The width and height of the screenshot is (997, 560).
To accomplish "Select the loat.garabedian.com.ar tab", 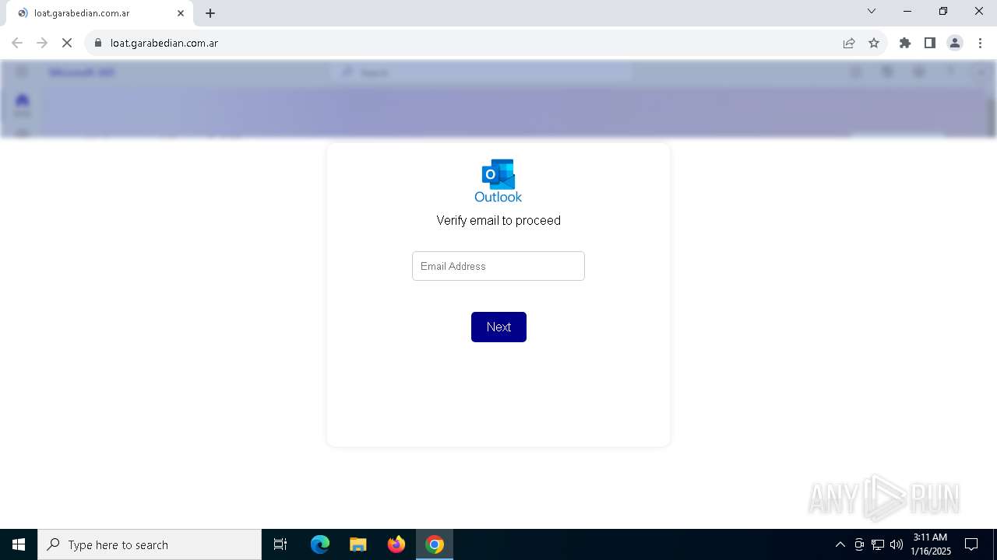I will click(100, 13).
